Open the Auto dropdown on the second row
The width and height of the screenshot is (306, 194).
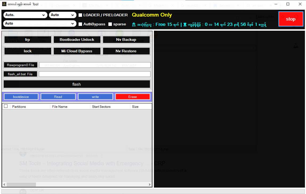coord(39,23)
